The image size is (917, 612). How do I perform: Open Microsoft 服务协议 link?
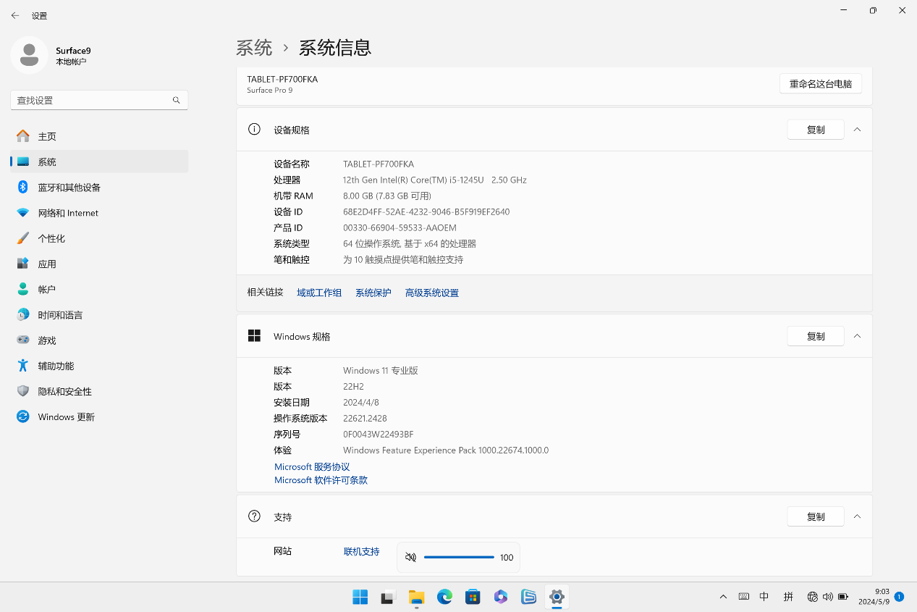coord(312,467)
